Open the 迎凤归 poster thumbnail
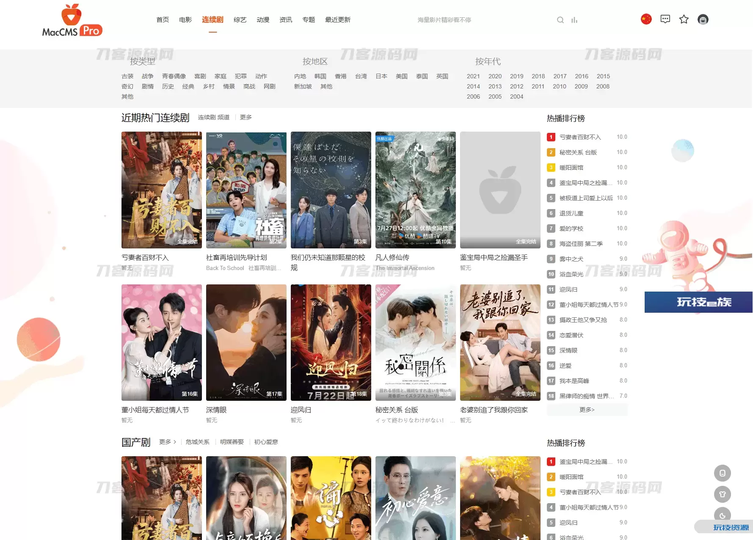Screen dimensions: 753x540 click(x=331, y=342)
